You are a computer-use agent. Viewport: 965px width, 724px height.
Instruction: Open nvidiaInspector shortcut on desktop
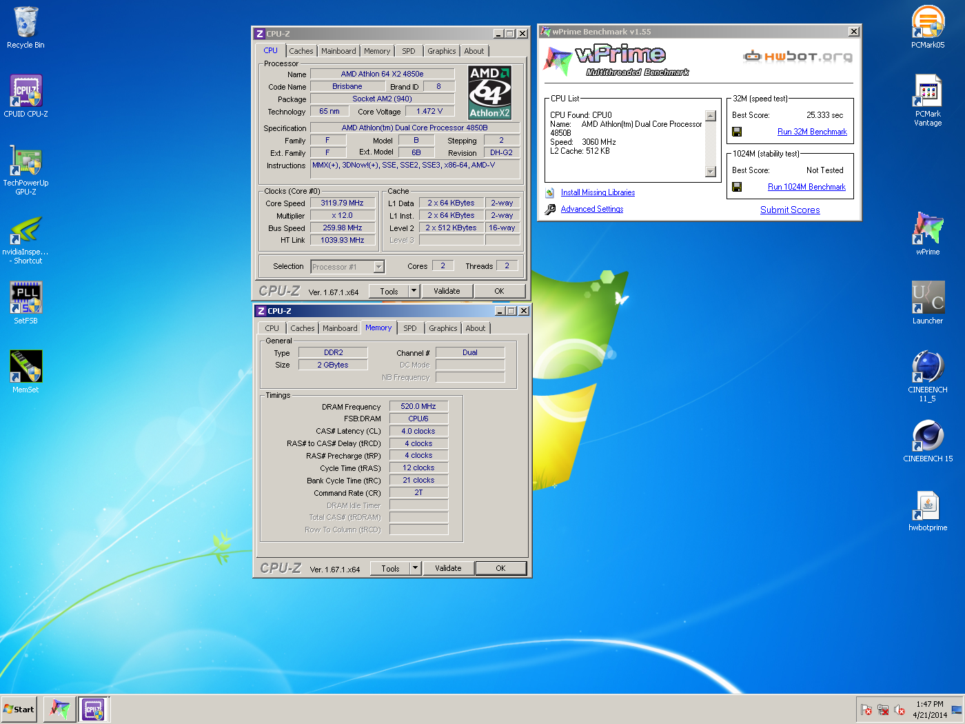[26, 239]
